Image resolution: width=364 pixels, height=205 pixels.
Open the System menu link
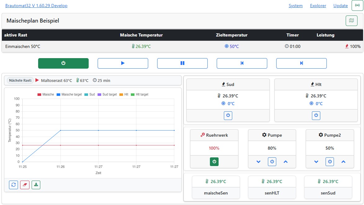tap(295, 6)
